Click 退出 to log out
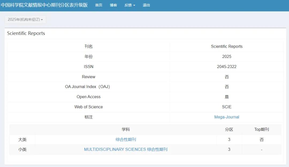 (146, 5)
